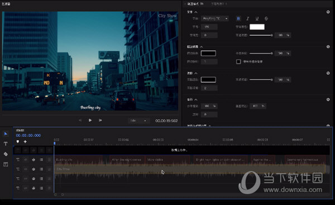Select the Text tool in timeline toolbar

point(6,144)
